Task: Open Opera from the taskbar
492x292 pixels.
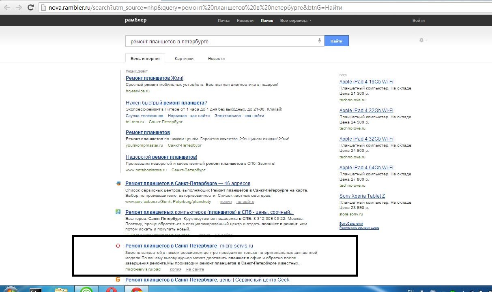Action: [x=111, y=290]
